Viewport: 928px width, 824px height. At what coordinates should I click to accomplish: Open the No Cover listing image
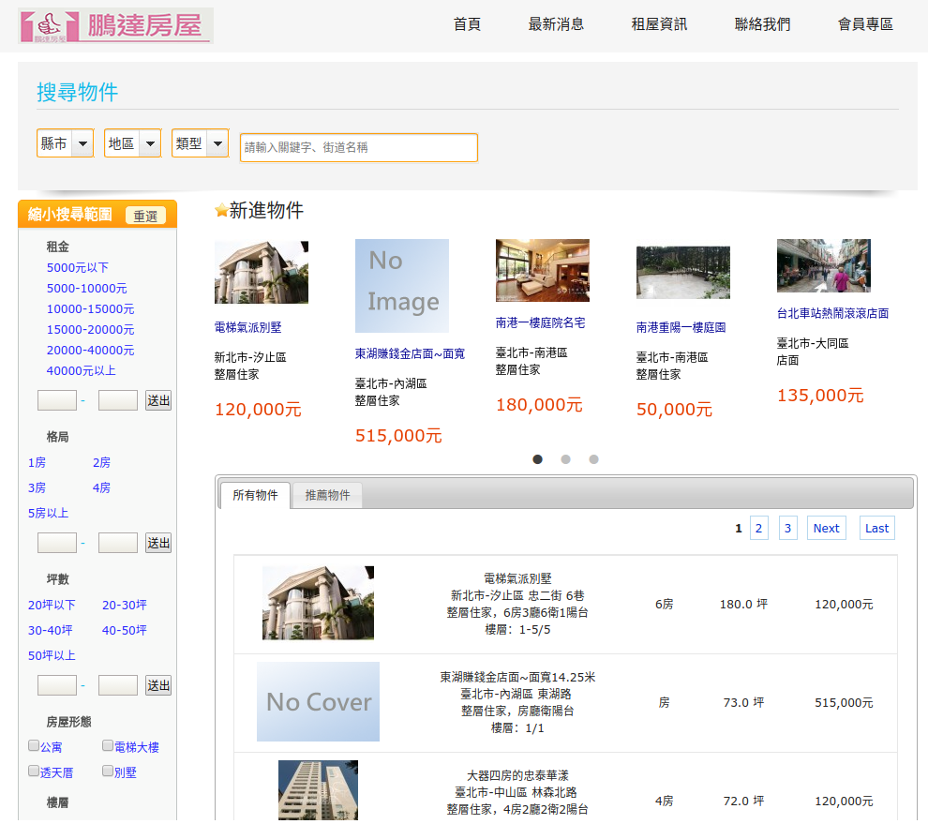[x=319, y=702]
